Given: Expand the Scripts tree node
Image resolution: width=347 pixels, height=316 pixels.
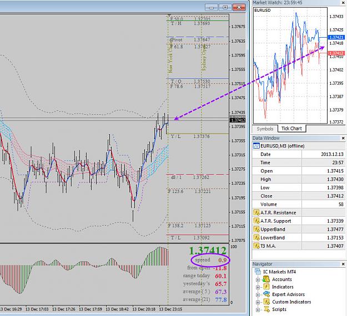Looking at the screenshot, I should pyautogui.click(x=258, y=309).
